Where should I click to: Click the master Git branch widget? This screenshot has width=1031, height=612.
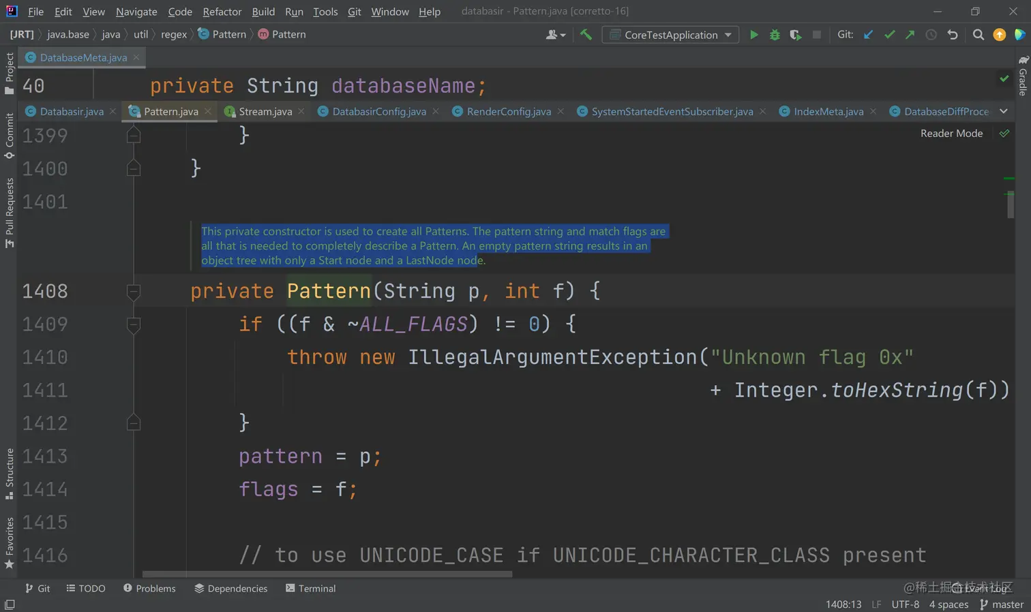(x=1001, y=605)
